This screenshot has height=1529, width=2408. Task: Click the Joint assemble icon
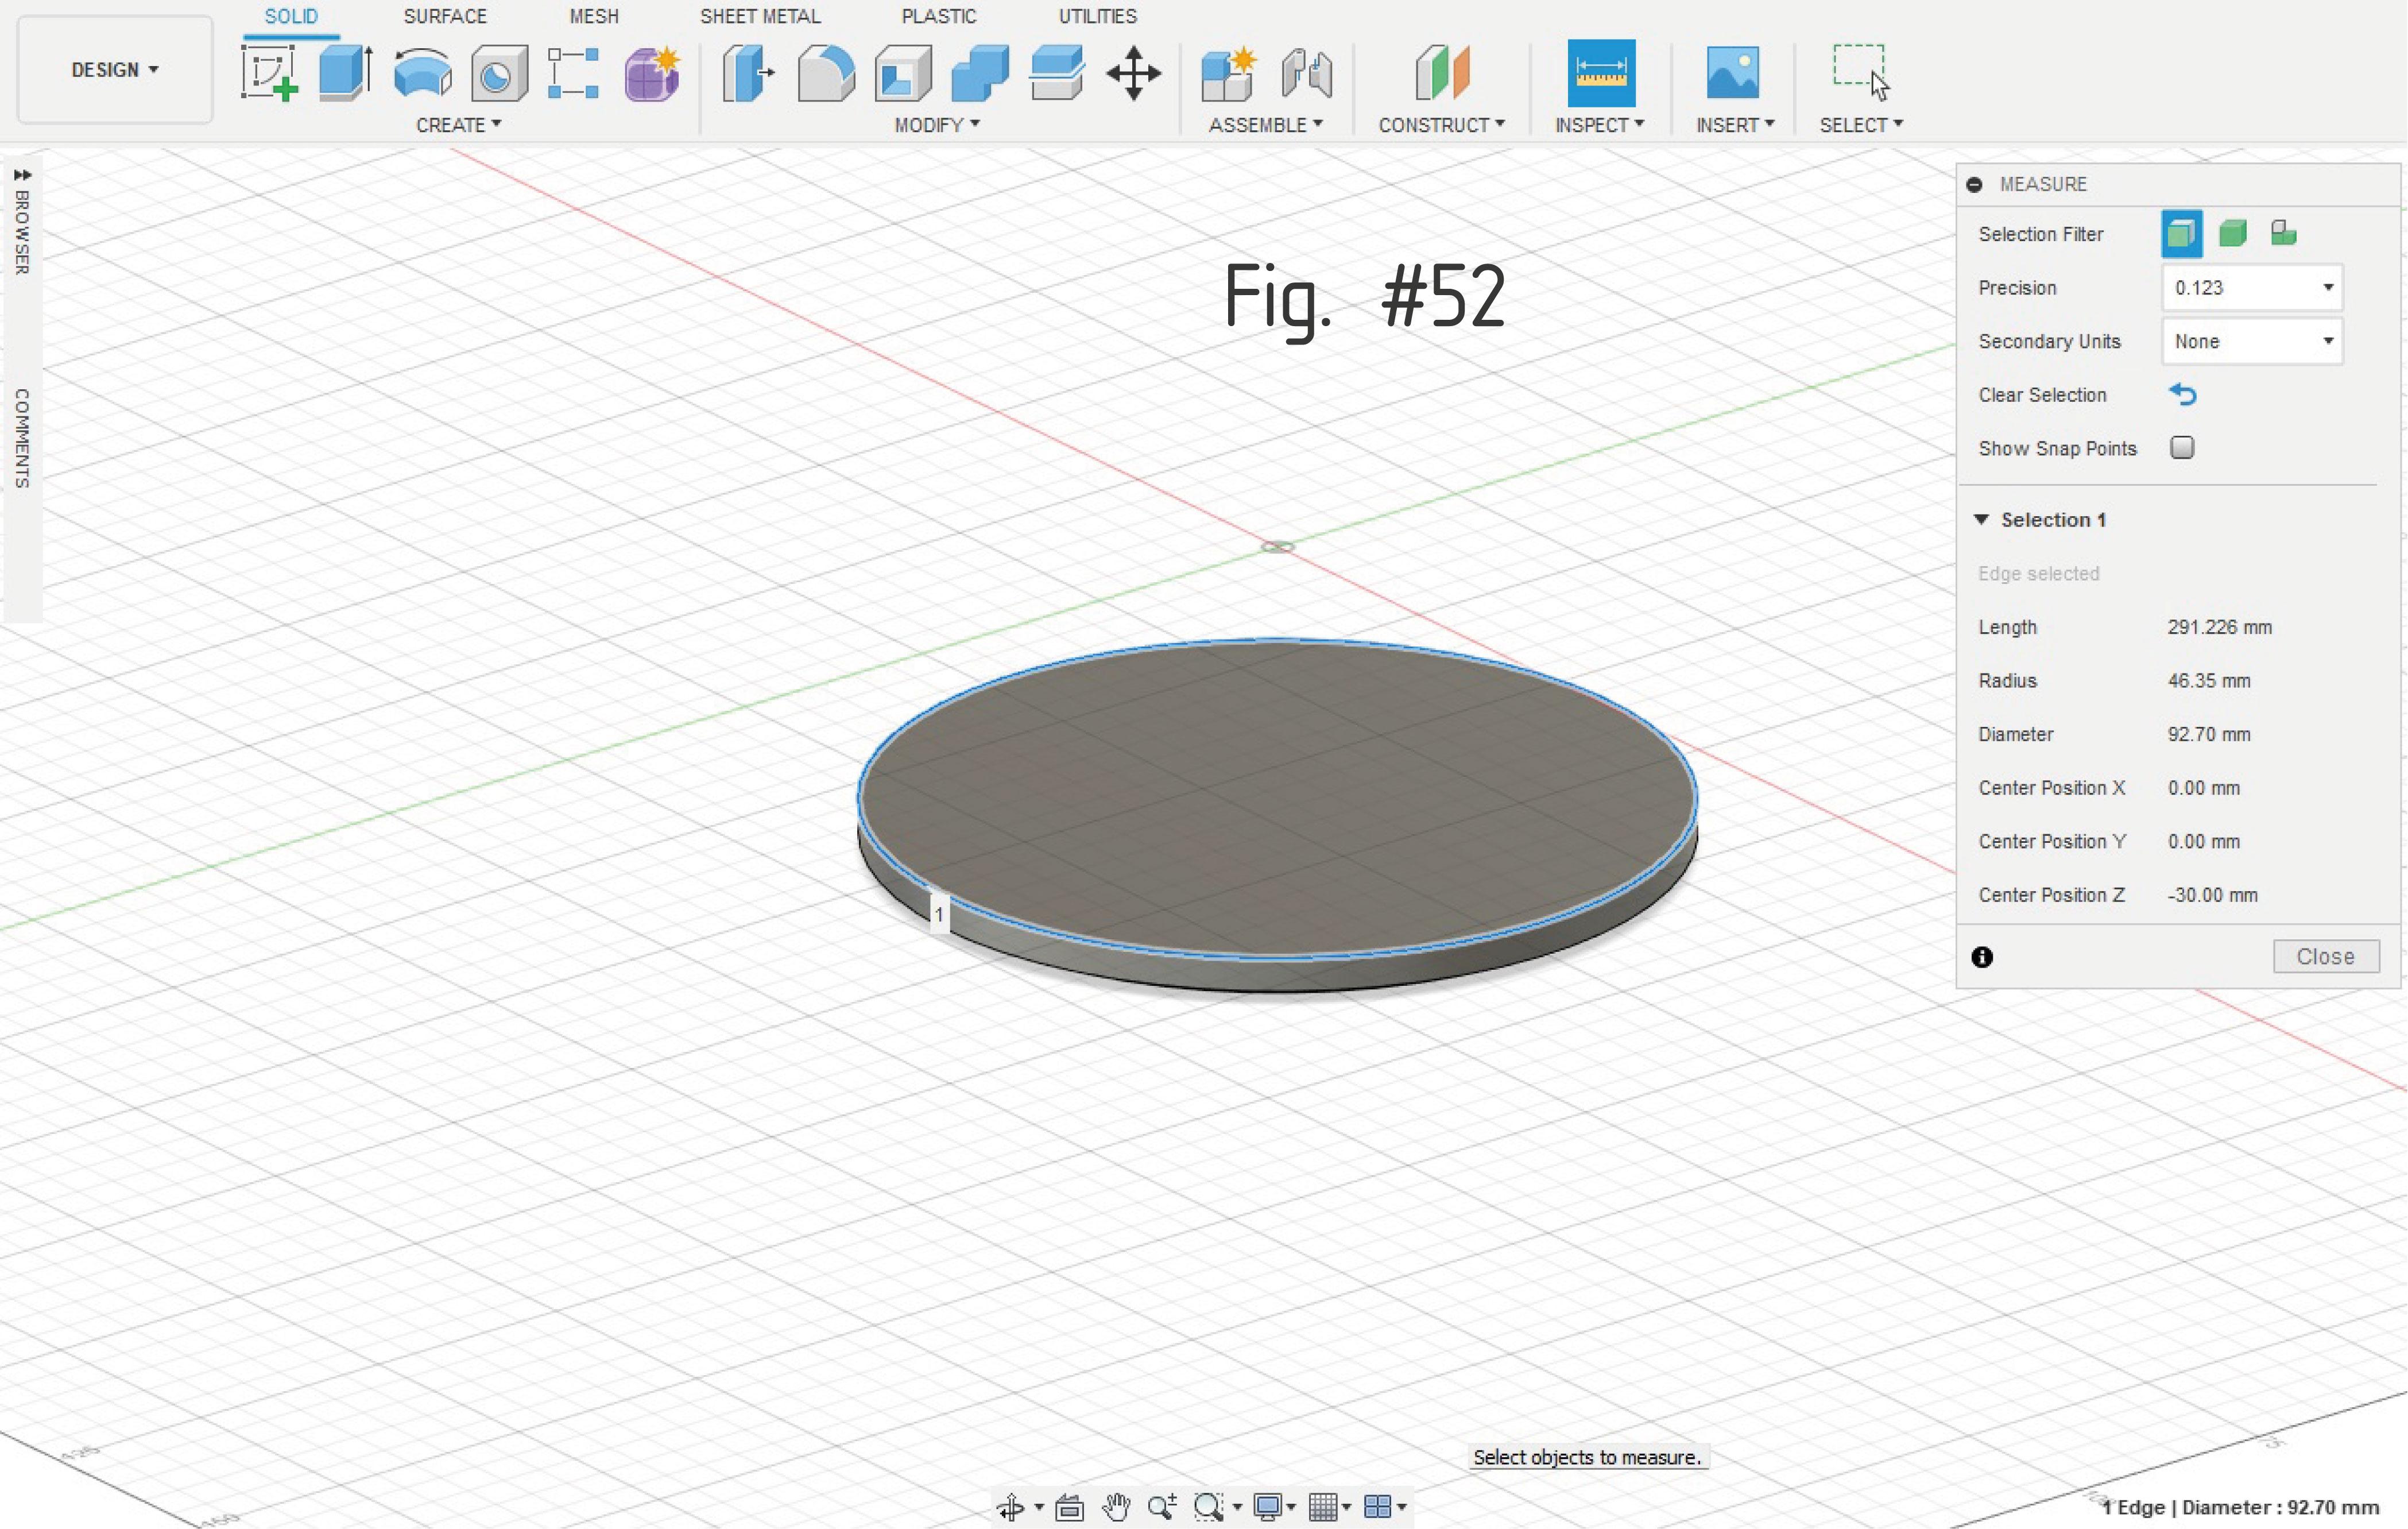coord(1307,70)
